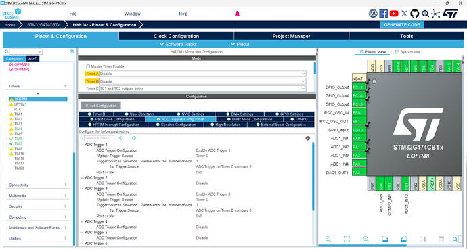Open the X (Twitter) icon link
The height and width of the screenshot is (249, 467).
click(404, 14)
